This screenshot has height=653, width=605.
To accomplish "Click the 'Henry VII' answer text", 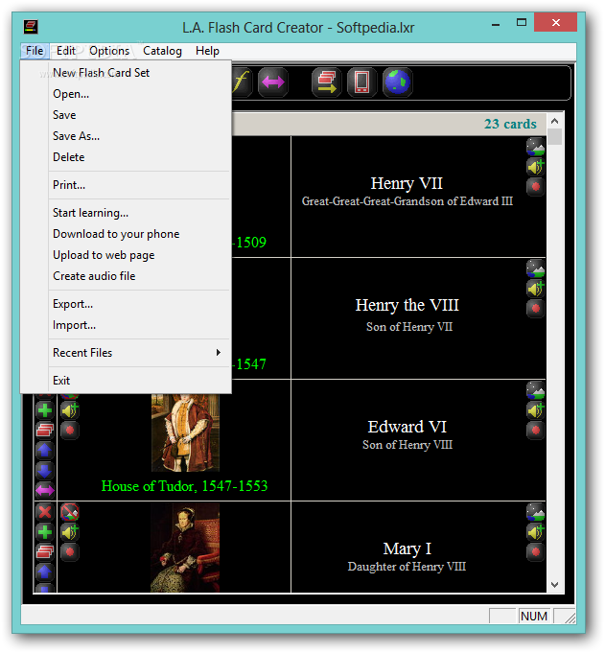I will coord(407,183).
